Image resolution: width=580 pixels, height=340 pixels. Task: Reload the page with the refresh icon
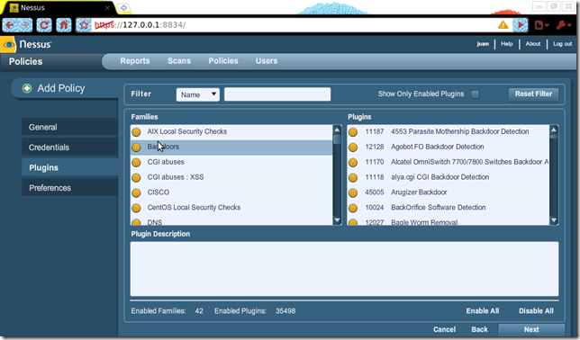[44, 25]
